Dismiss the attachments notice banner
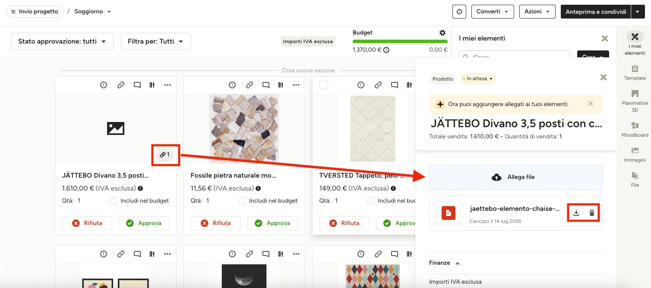The image size is (651, 288). coord(591,104)
